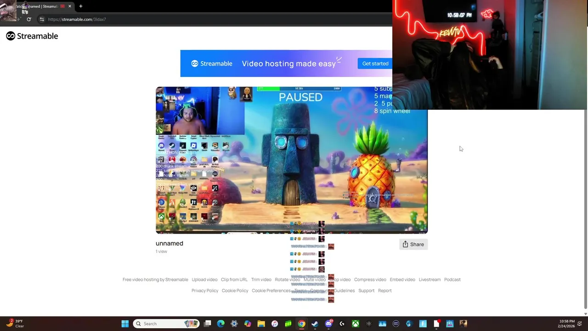Play the paused video in the player
This screenshot has width=588, height=331.
[x=291, y=160]
